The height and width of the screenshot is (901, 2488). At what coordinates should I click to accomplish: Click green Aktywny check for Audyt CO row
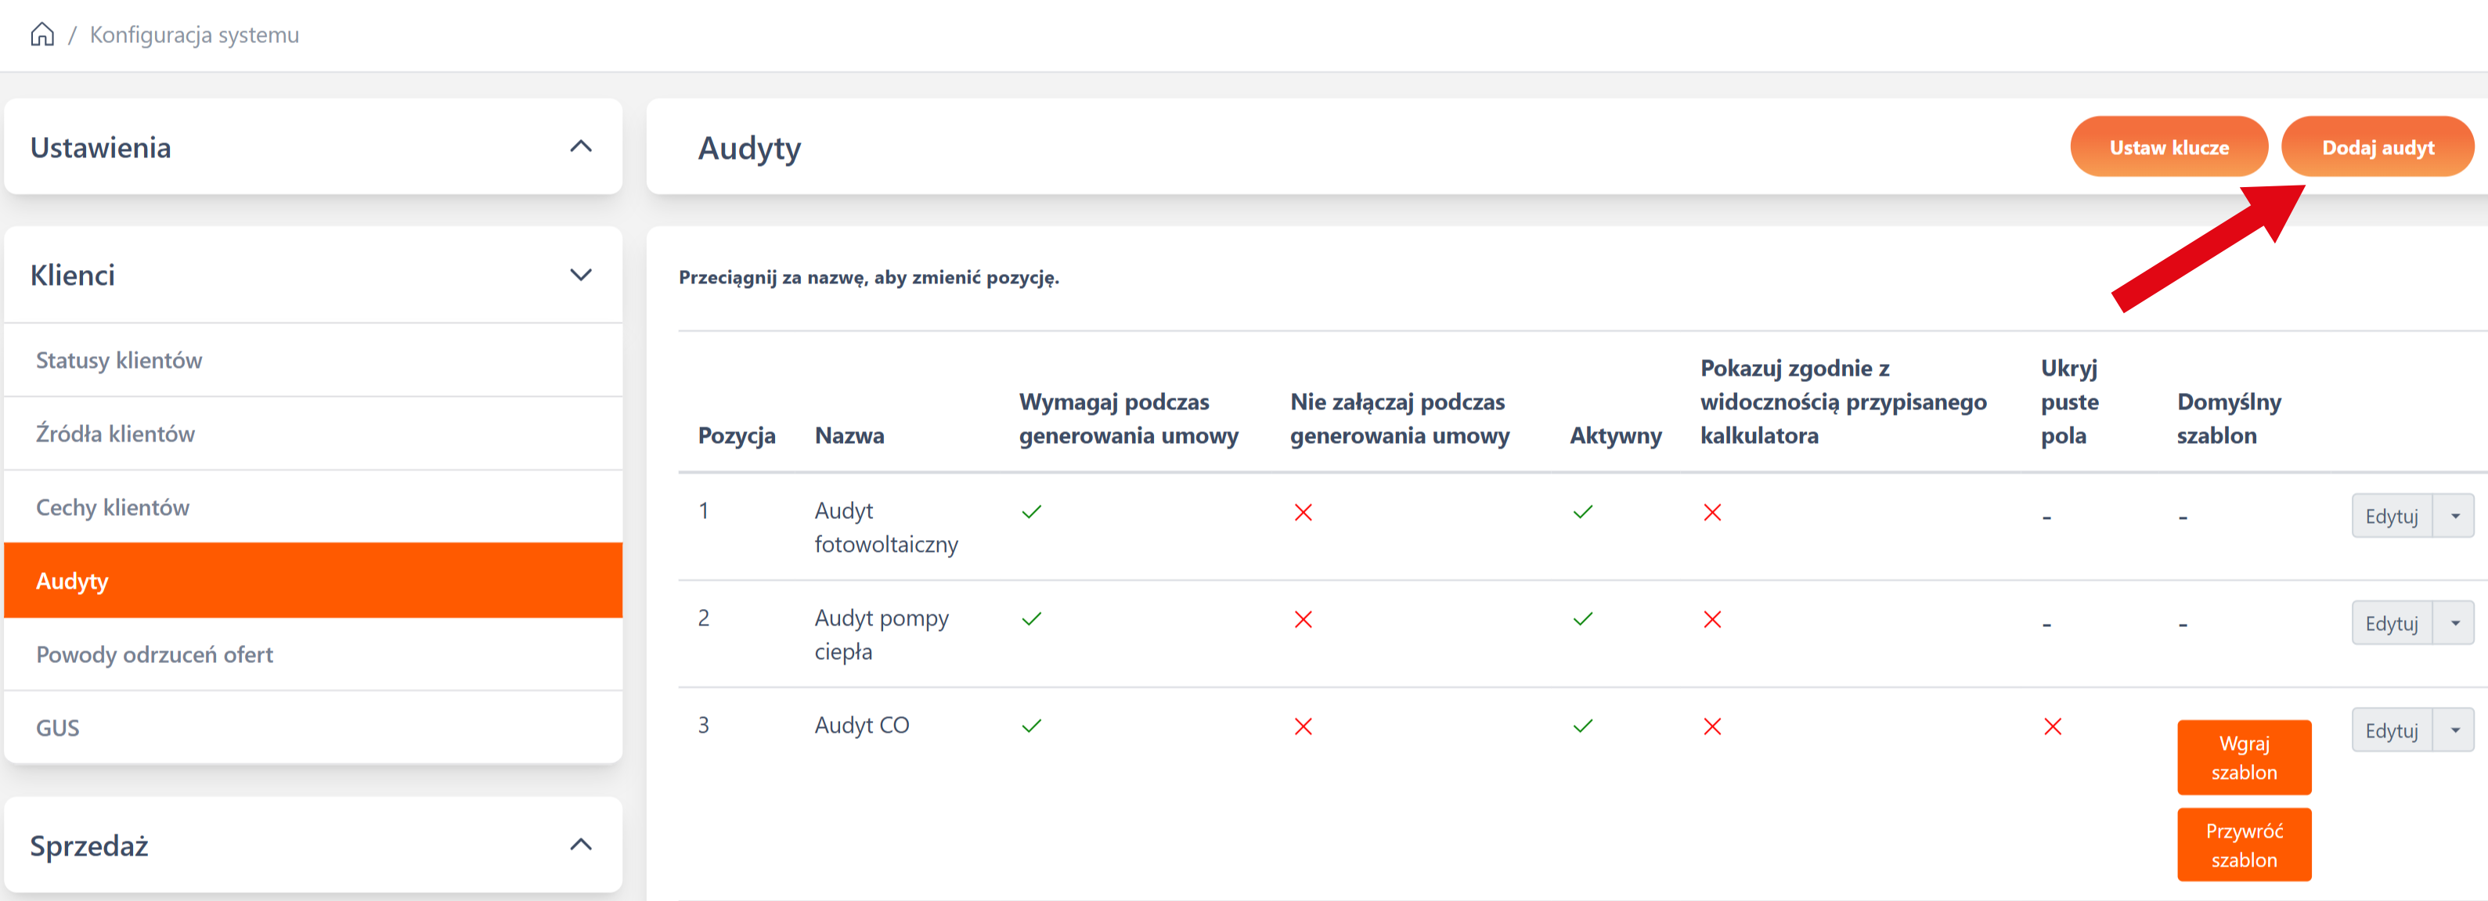coord(1582,726)
